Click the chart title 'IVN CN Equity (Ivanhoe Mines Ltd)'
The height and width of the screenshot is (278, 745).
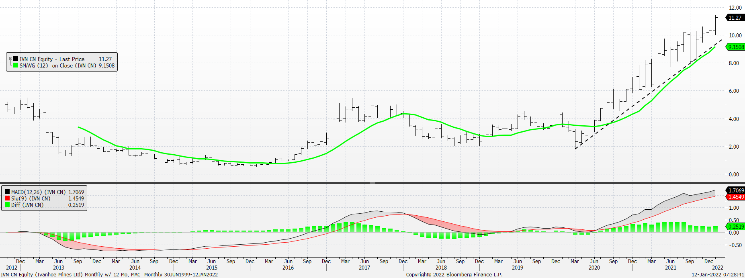pyautogui.click(x=42, y=275)
